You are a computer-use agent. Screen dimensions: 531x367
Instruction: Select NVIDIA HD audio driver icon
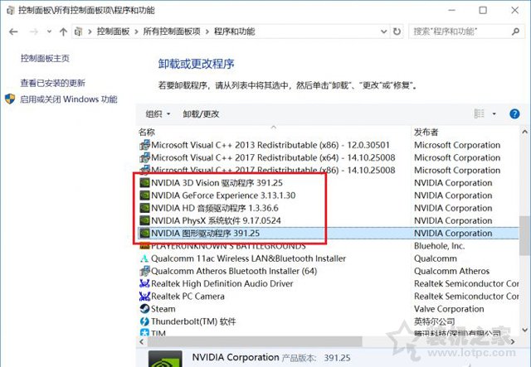coord(144,208)
